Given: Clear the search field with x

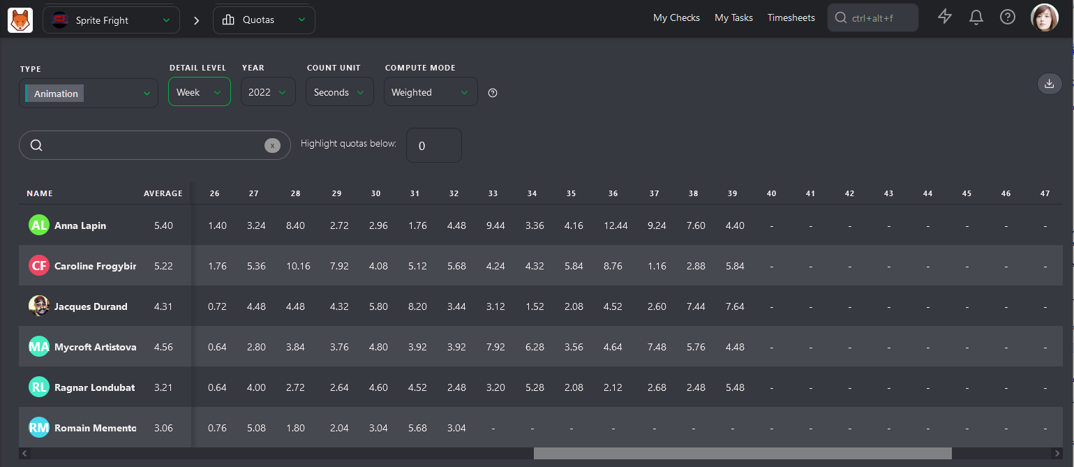Looking at the screenshot, I should click(272, 145).
